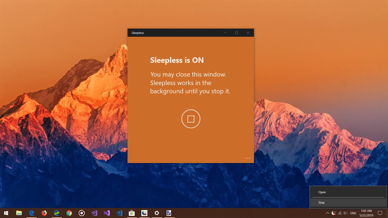Click the speaker volume icon in the tray
The height and width of the screenshot is (218, 388).
tap(345, 213)
